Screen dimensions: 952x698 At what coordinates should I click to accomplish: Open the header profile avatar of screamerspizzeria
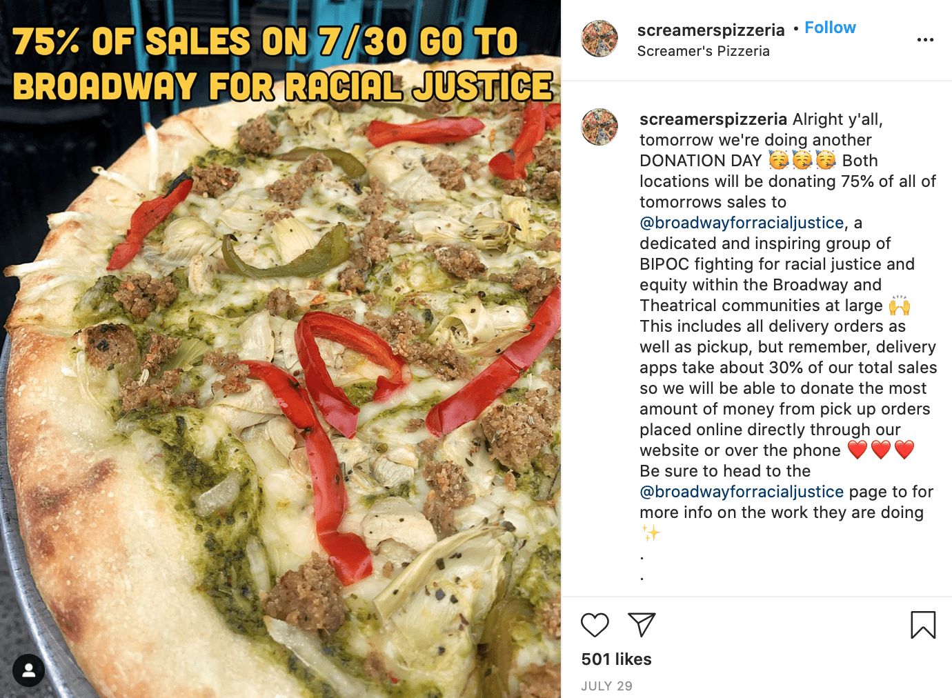[599, 39]
